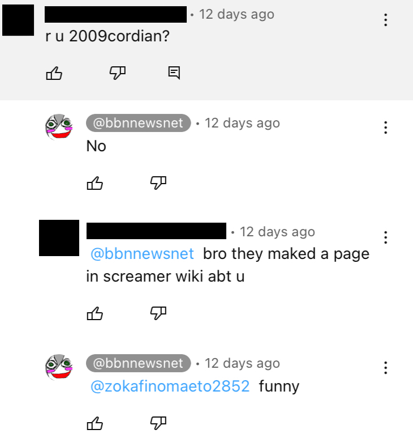Open three-dot menu on screamer wiki reply
413x438 pixels.
(x=385, y=237)
